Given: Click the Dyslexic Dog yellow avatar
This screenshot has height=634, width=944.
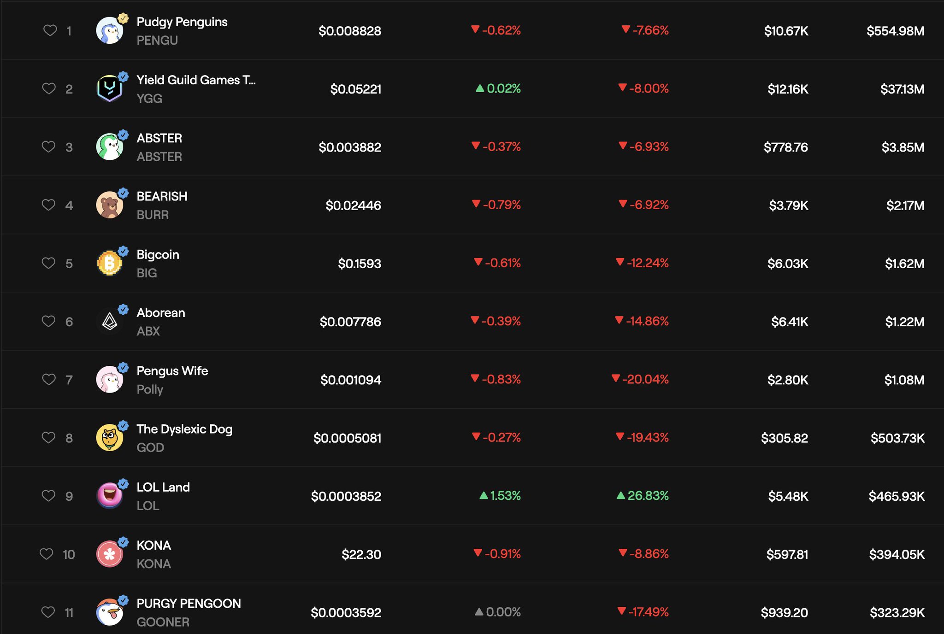Looking at the screenshot, I should click(x=109, y=437).
